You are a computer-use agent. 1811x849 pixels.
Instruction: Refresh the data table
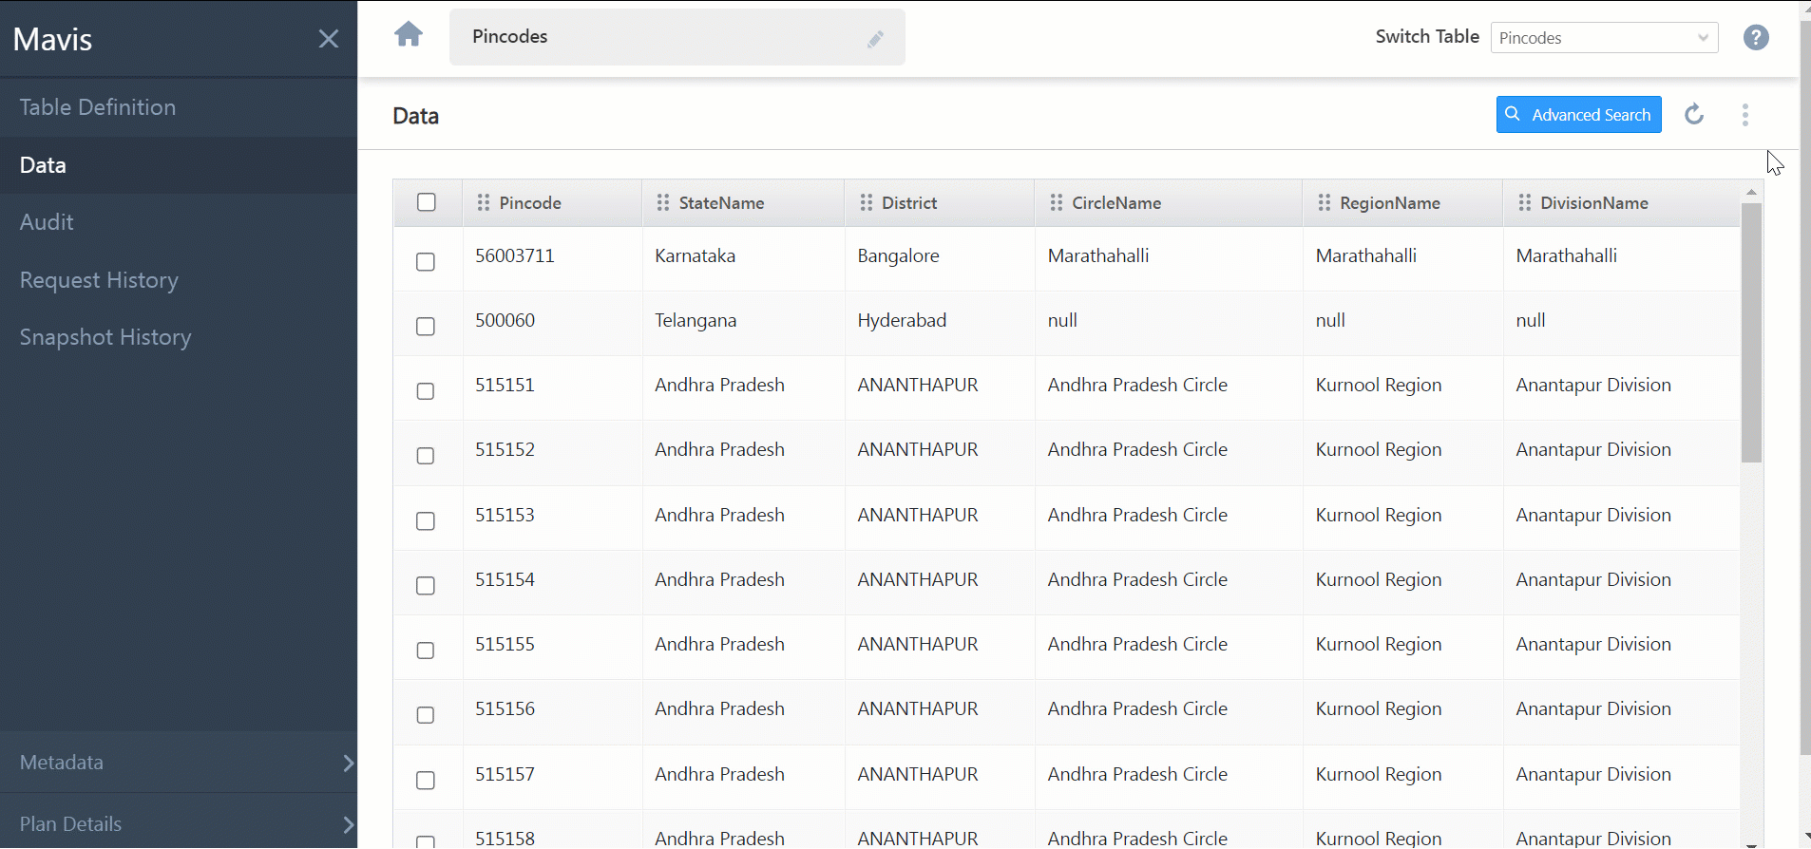tap(1693, 115)
